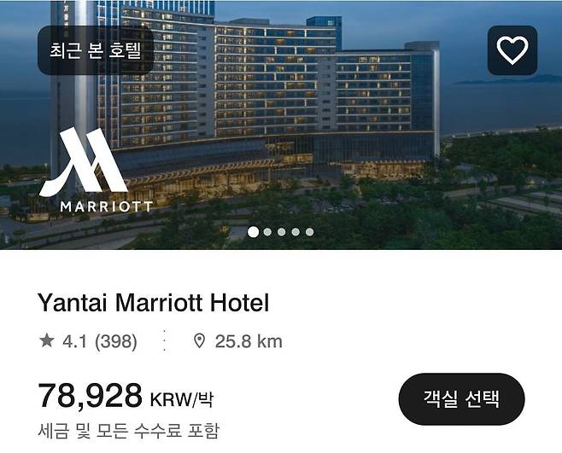Select the last photo carousel dot

pyautogui.click(x=309, y=232)
